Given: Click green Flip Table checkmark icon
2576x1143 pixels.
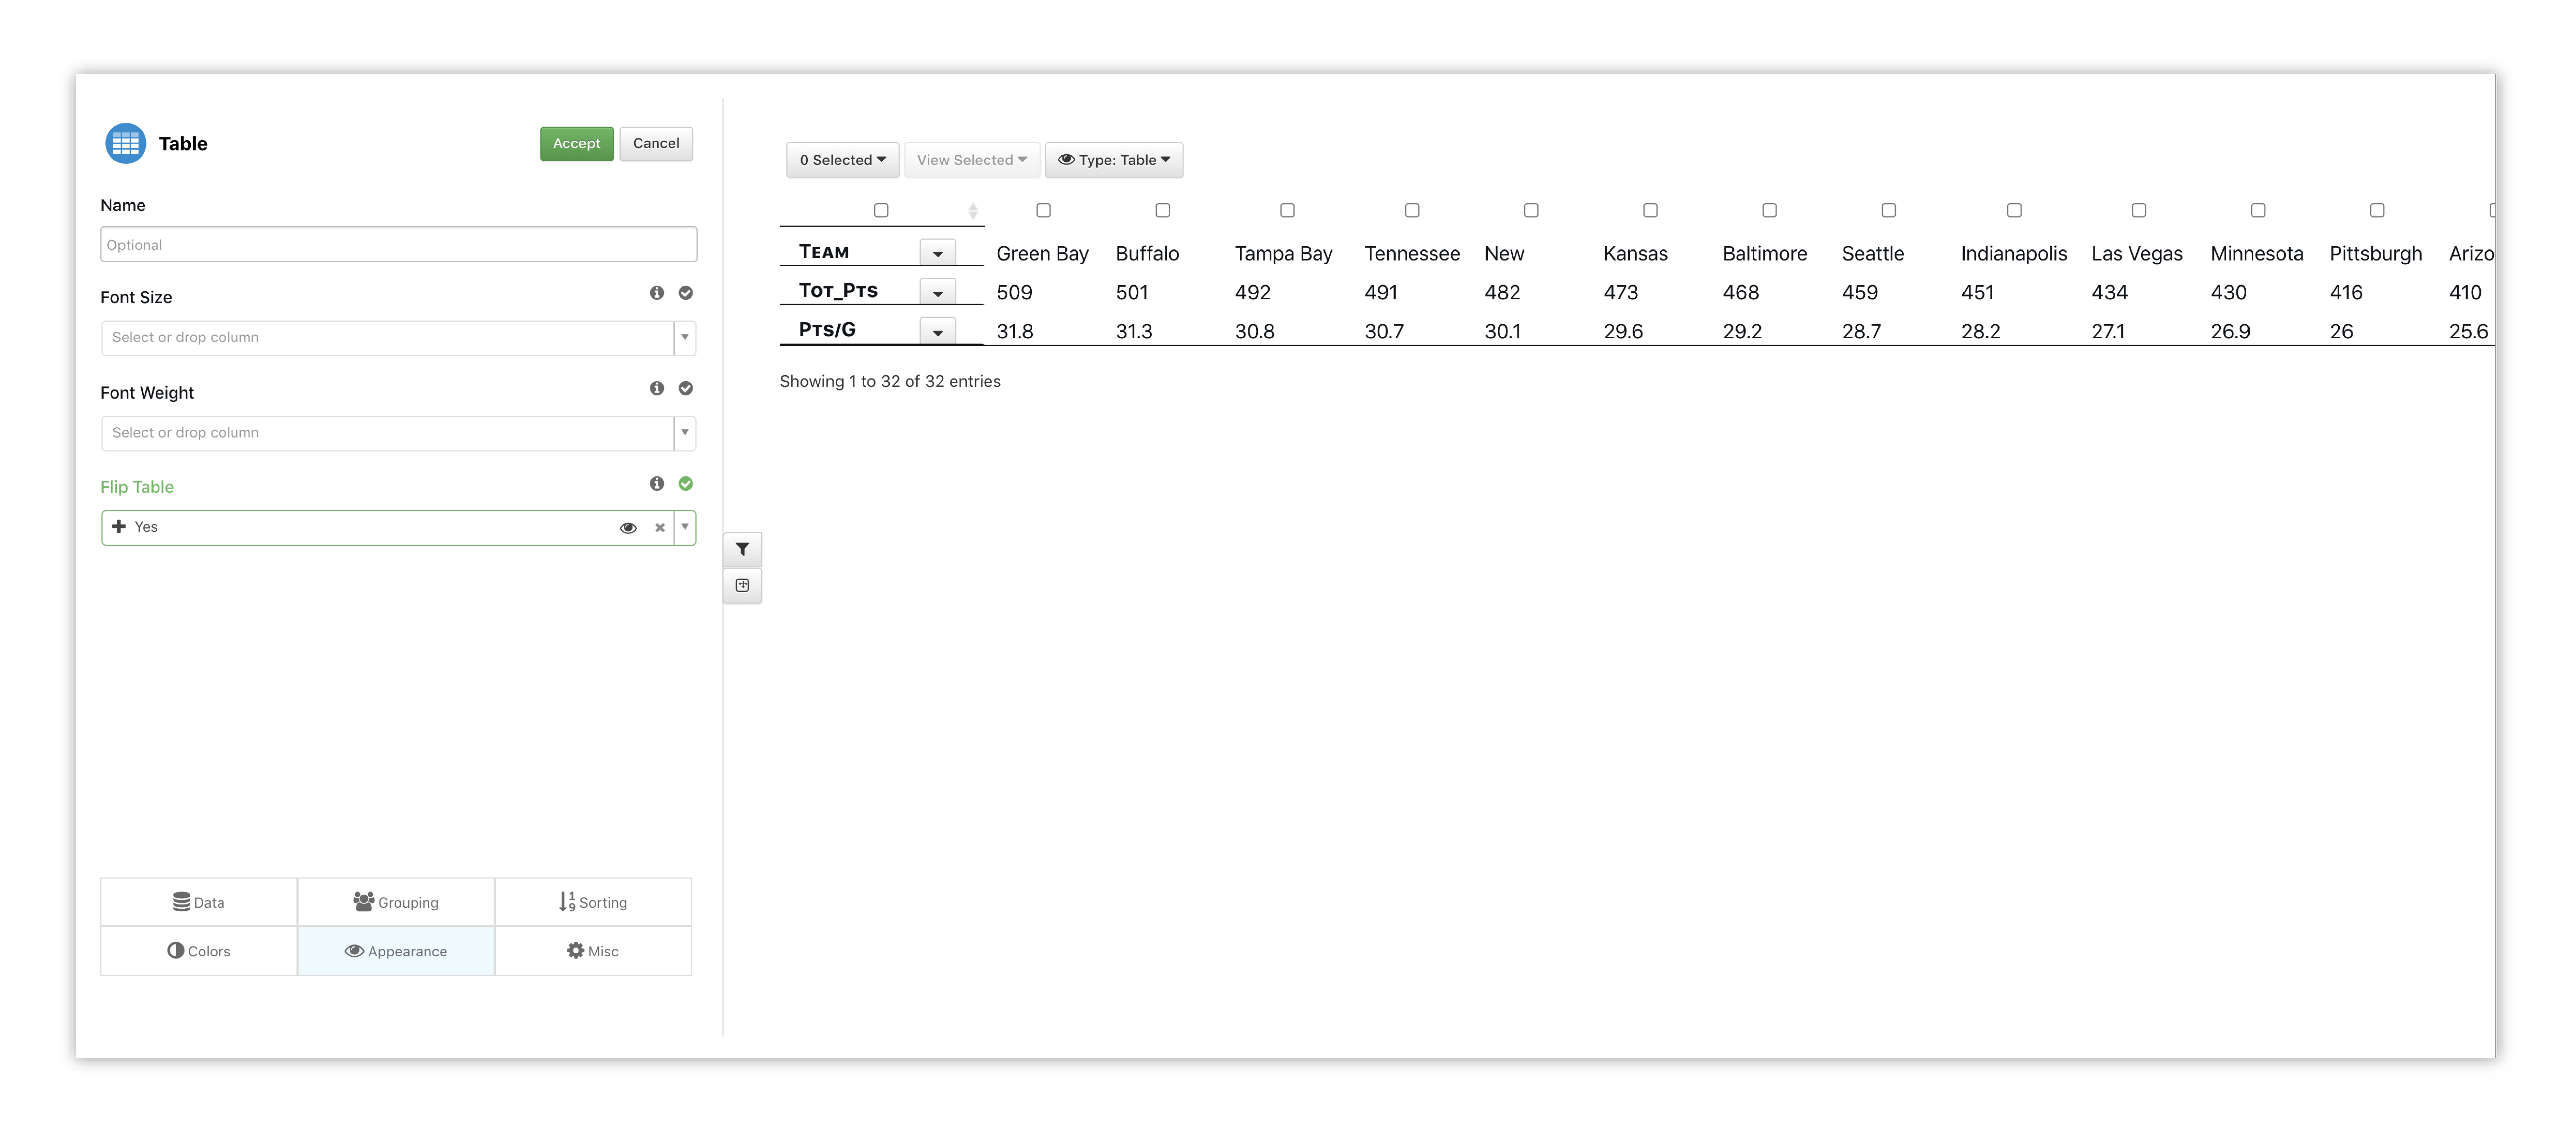Looking at the screenshot, I should [x=686, y=483].
